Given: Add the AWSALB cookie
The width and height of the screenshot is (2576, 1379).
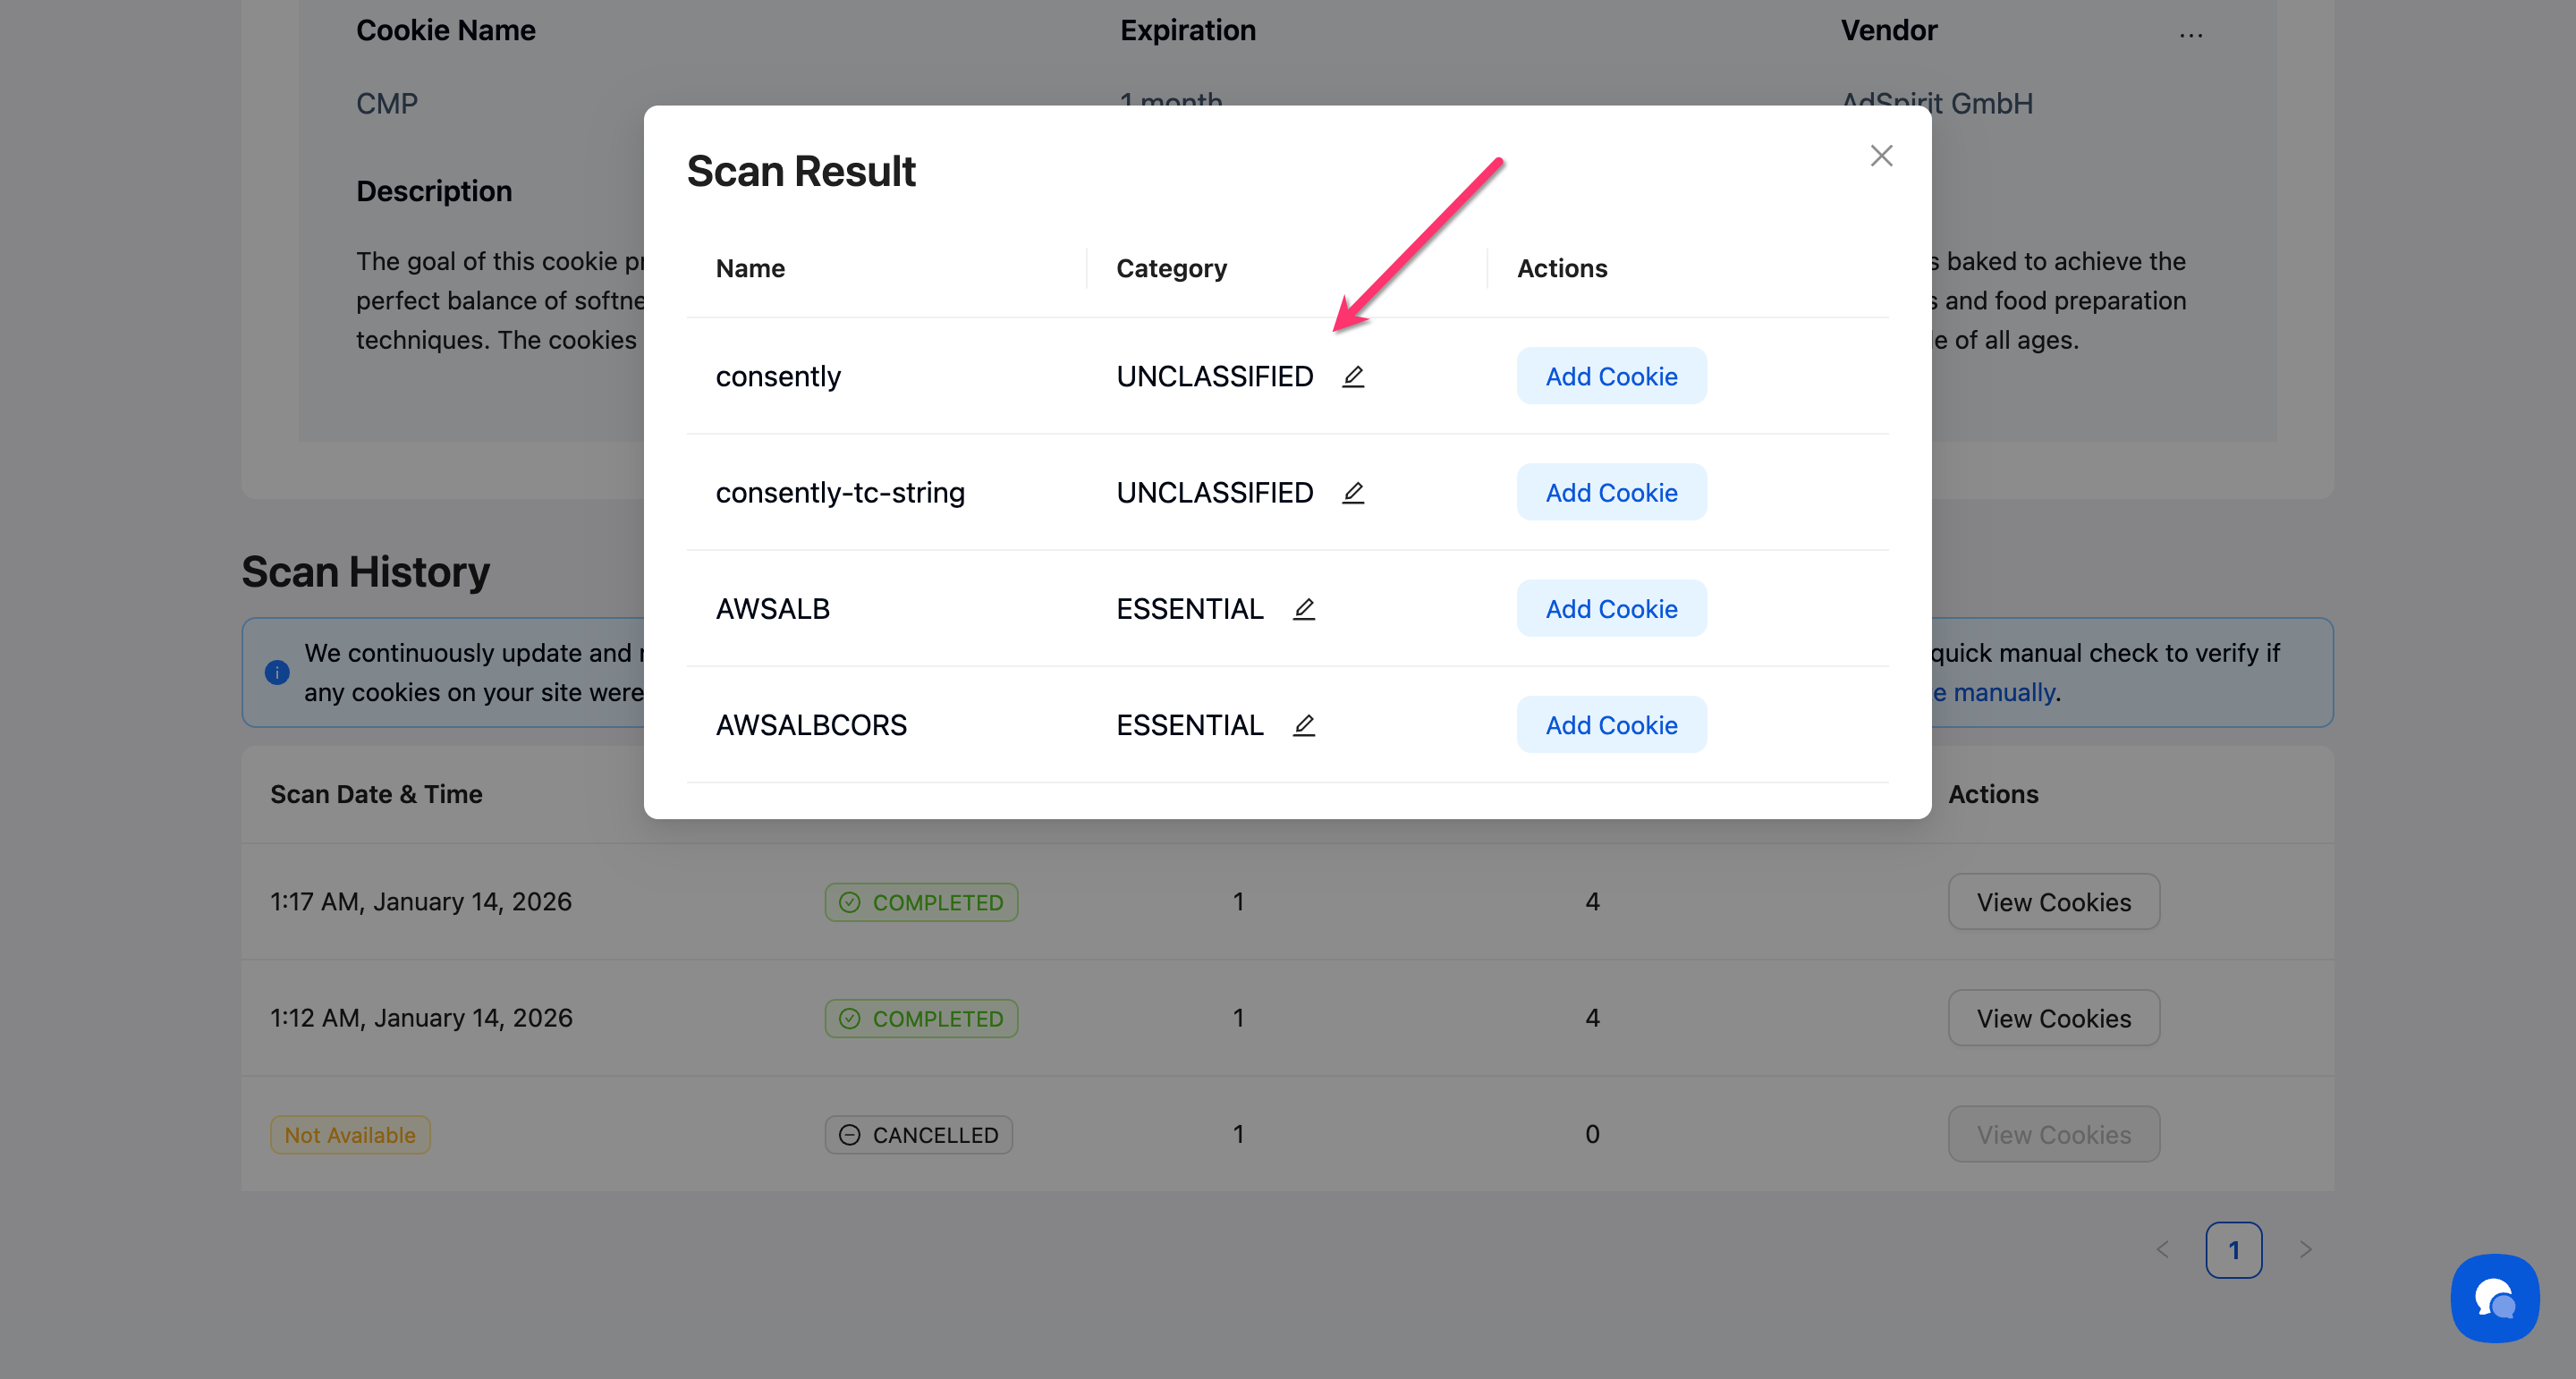Looking at the screenshot, I should (1611, 608).
